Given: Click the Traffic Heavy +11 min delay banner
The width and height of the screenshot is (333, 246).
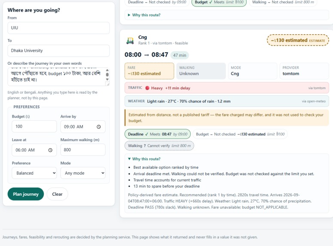Looking at the screenshot, I should tap(227, 88).
